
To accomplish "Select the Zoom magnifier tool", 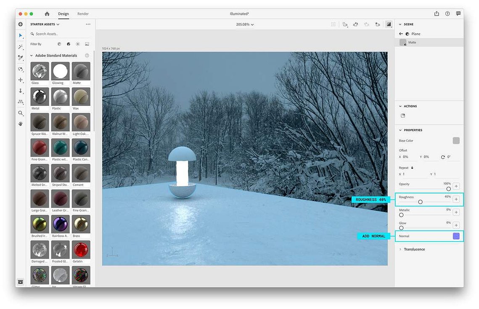I will (x=21, y=113).
